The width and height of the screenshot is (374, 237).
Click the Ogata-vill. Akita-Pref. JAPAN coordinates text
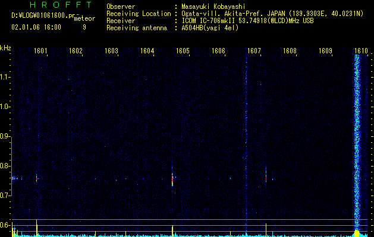(272, 14)
